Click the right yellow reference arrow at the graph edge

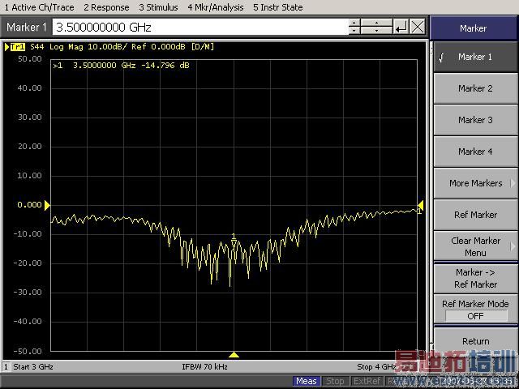coord(420,205)
